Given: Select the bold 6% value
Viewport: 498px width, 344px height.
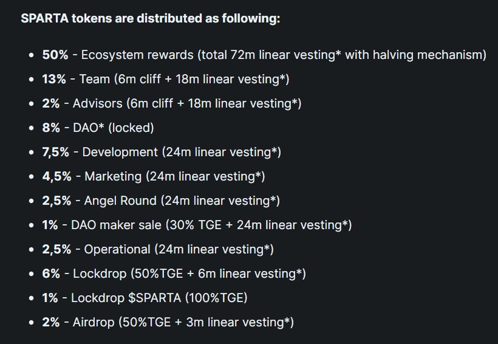Looking at the screenshot, I should pyautogui.click(x=51, y=273).
